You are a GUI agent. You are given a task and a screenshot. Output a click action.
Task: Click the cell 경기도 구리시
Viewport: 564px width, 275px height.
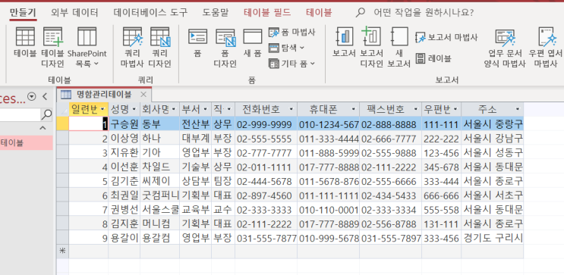(x=492, y=238)
